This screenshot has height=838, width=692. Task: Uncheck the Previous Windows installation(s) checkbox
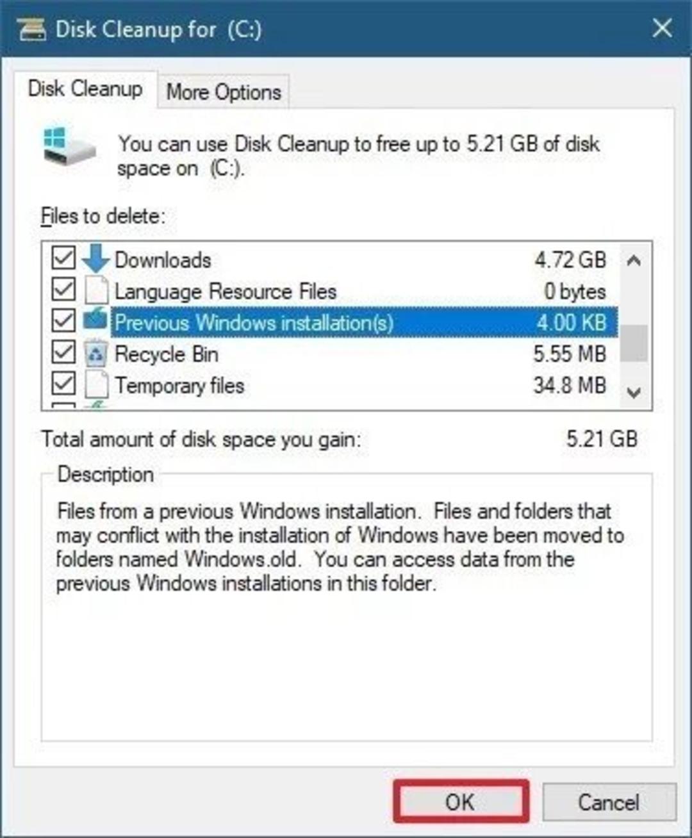pos(63,320)
